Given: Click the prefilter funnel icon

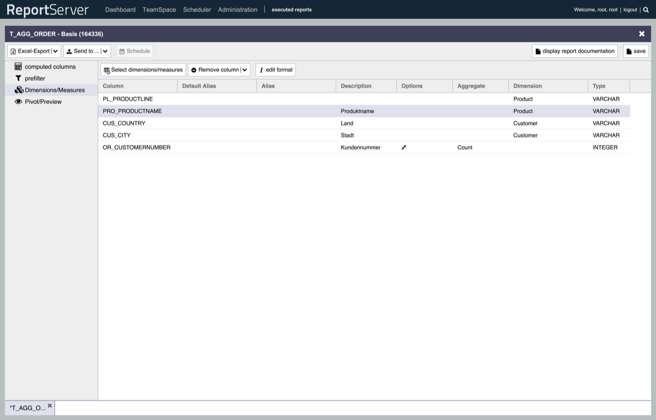Looking at the screenshot, I should pyautogui.click(x=18, y=78).
